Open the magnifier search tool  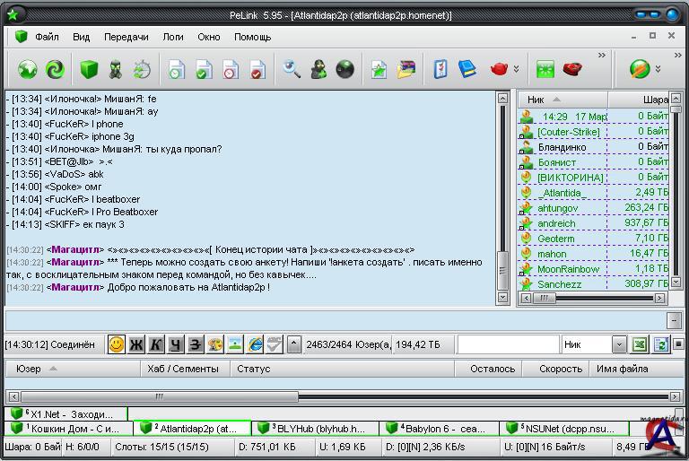[292, 69]
